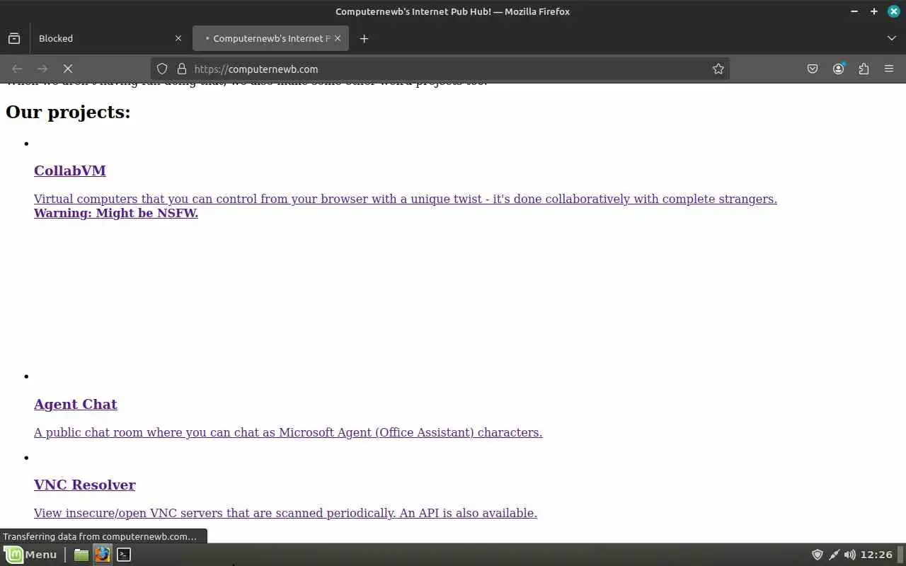Open the VNC Resolver link

tap(85, 485)
